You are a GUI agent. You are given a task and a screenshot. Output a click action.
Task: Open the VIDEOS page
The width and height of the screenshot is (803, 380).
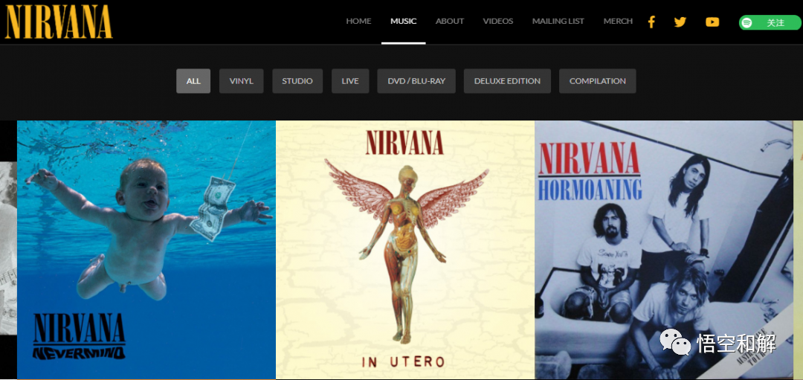[x=497, y=22]
